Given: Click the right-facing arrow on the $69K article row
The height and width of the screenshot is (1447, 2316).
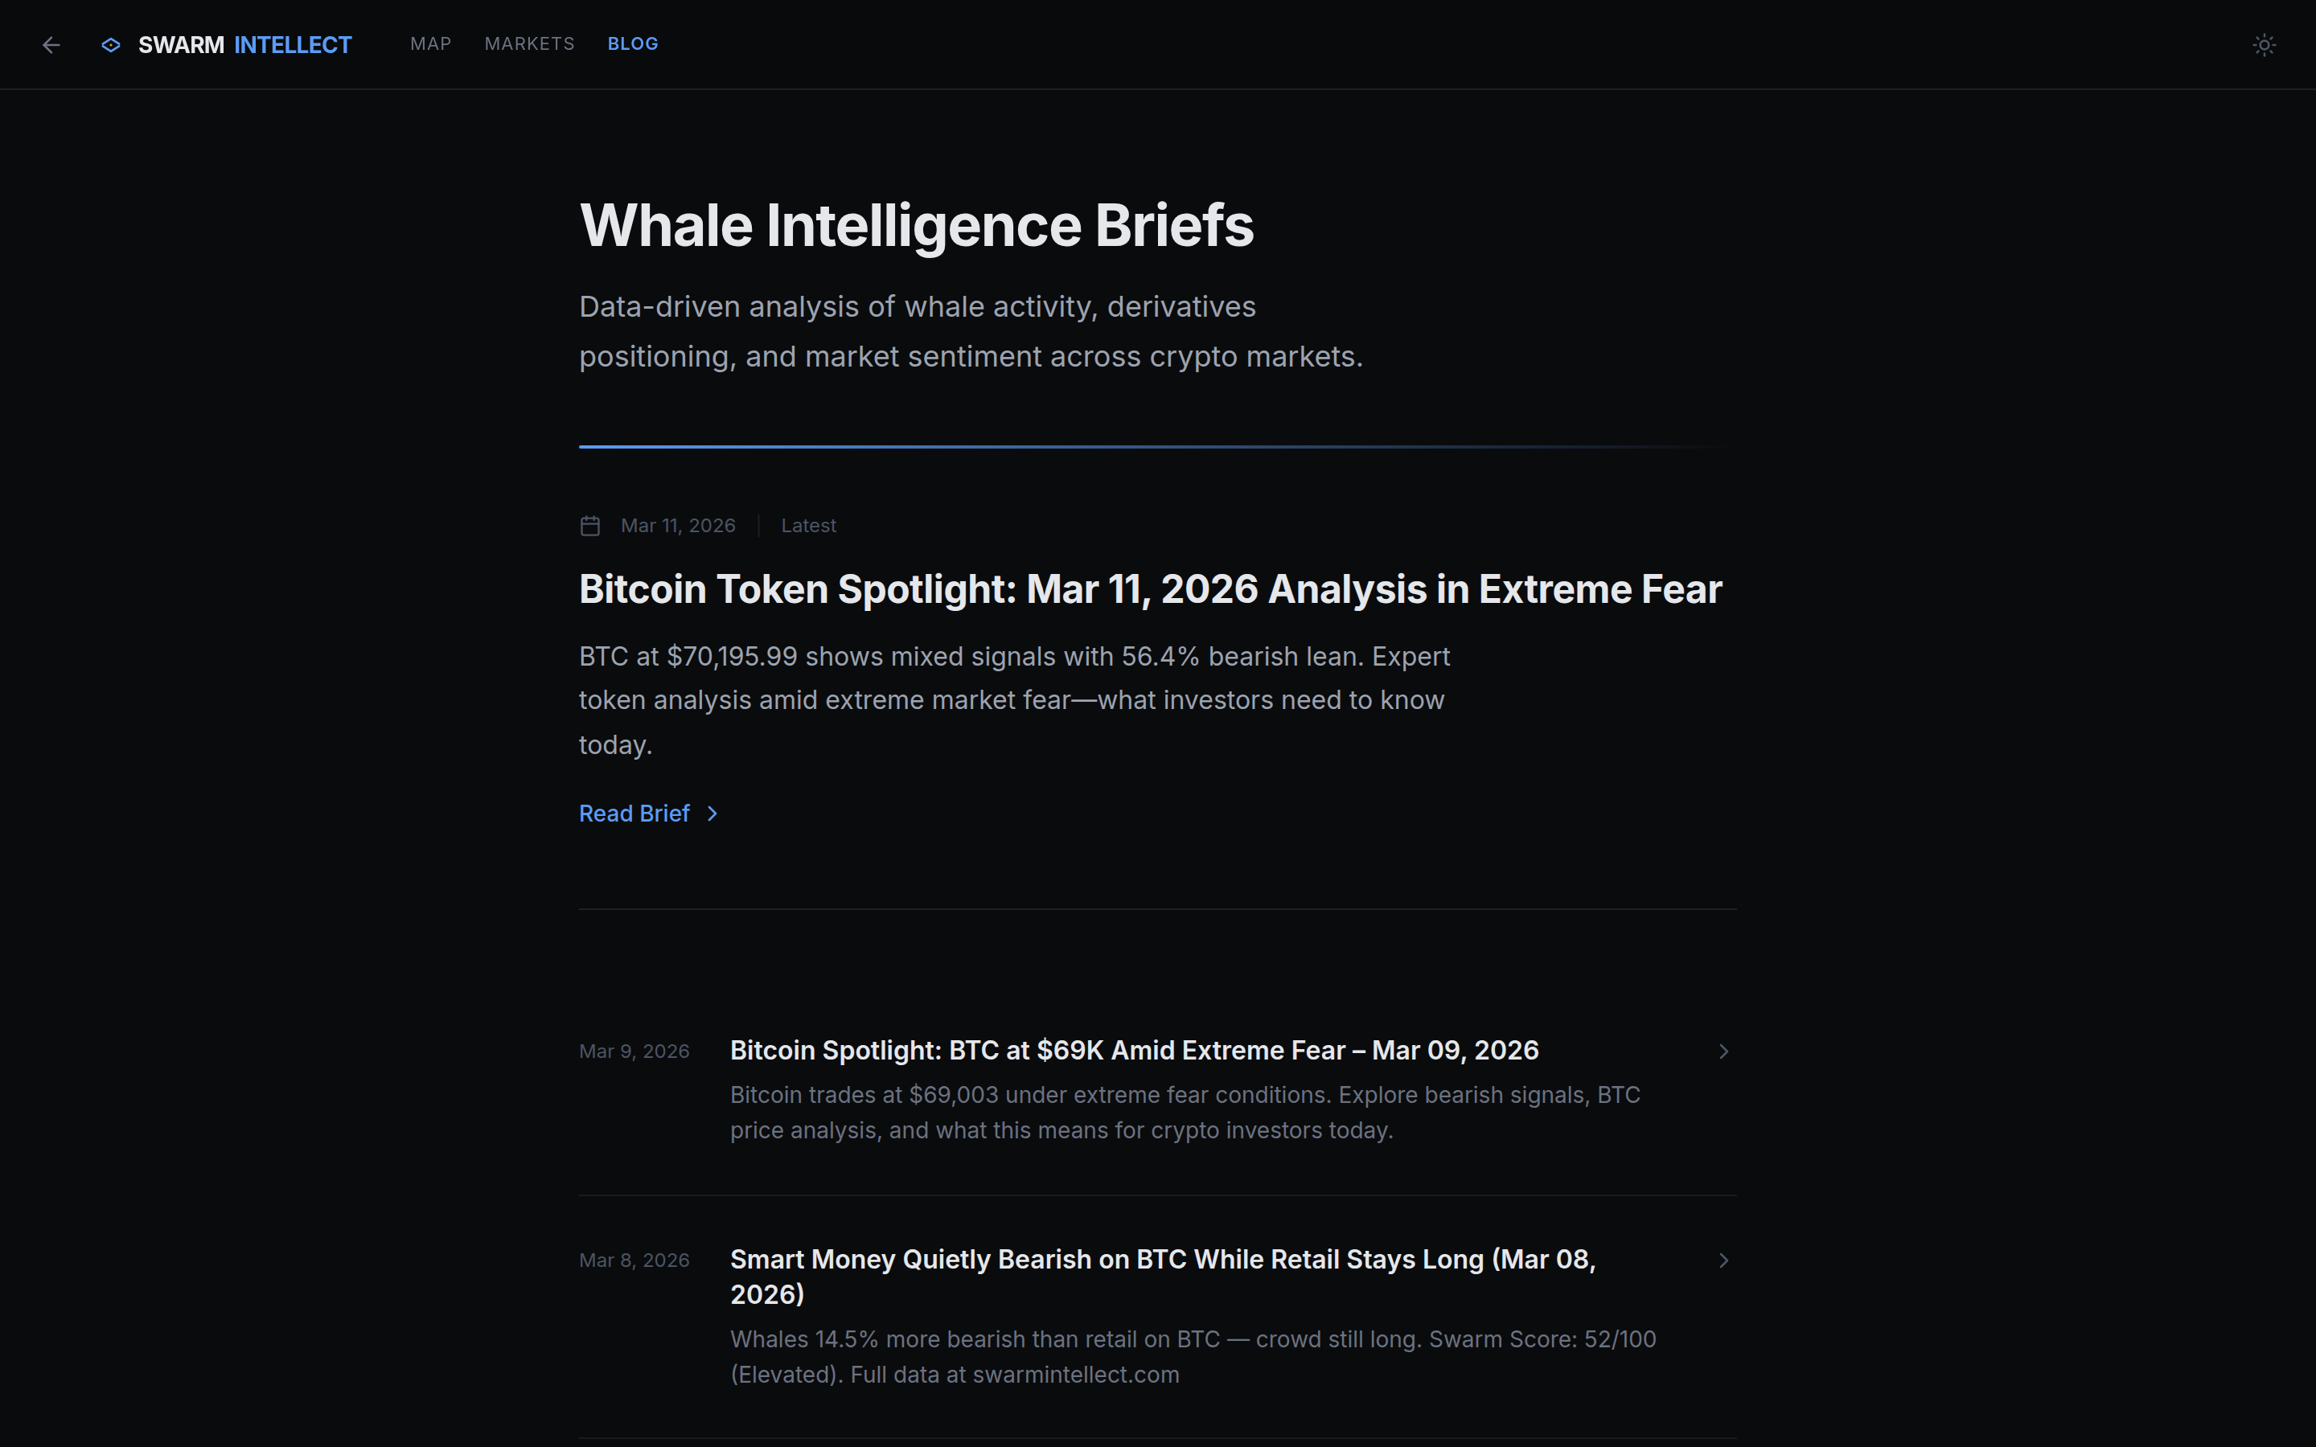Looking at the screenshot, I should pos(1723,1051).
